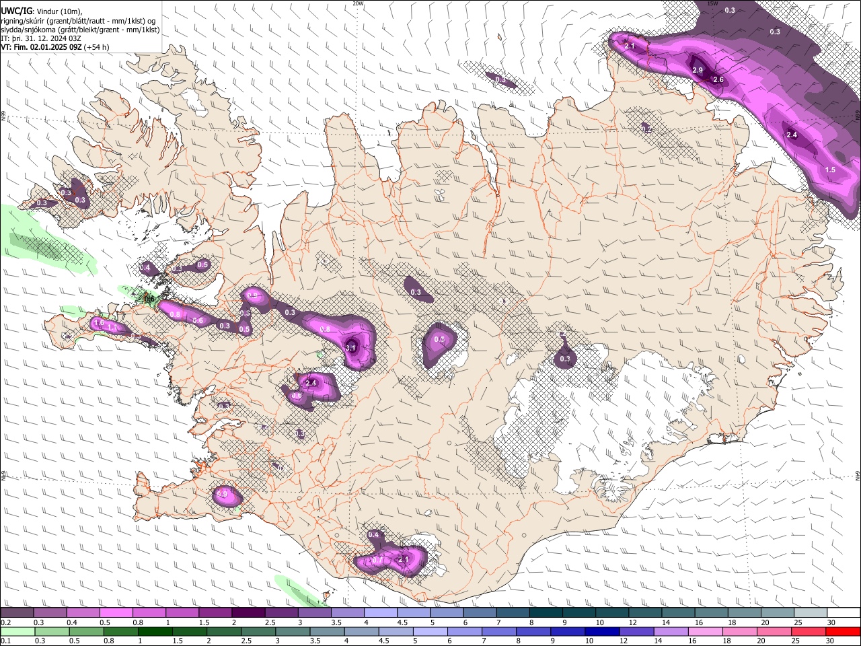The height and width of the screenshot is (646, 861).
Task: Click the '2.6' precipitation value on the map
Action: coord(718,80)
